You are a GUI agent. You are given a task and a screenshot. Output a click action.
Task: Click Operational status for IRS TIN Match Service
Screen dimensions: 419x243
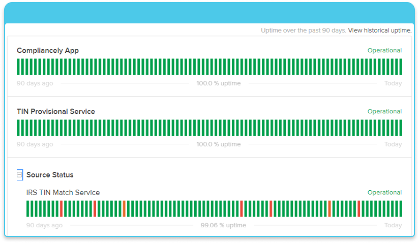384,193
